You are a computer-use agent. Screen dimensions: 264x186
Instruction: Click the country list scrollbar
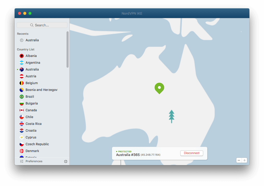68,49
